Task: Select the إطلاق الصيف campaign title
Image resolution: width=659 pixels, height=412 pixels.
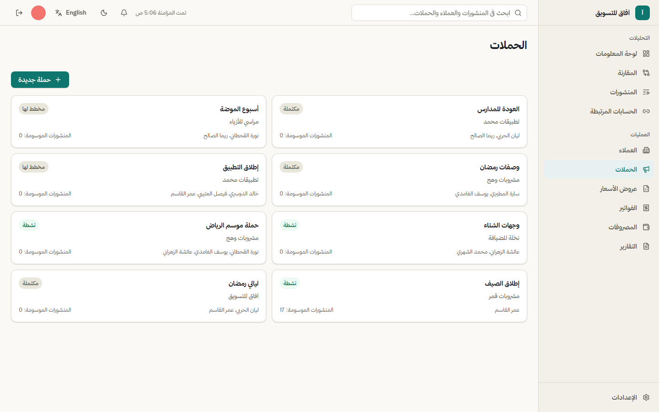Action: click(502, 283)
